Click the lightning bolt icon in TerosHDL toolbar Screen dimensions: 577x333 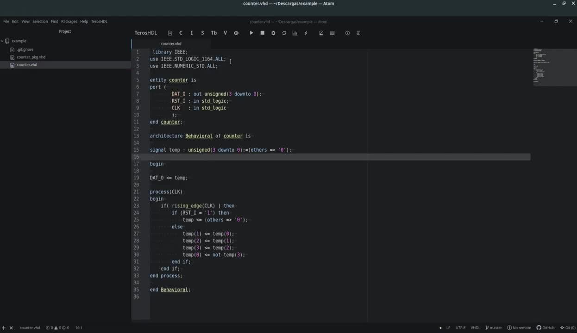tap(306, 33)
